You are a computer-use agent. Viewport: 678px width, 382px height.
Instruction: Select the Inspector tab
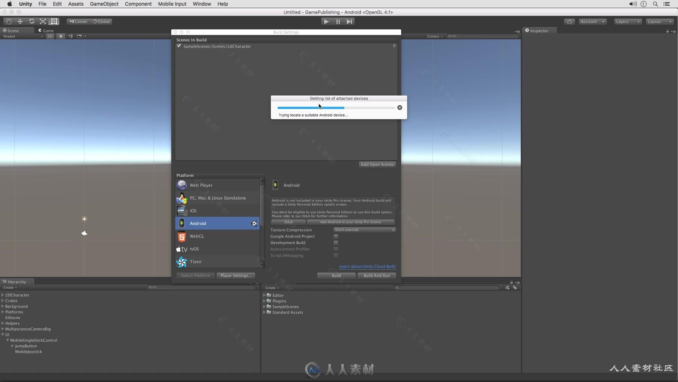[539, 31]
